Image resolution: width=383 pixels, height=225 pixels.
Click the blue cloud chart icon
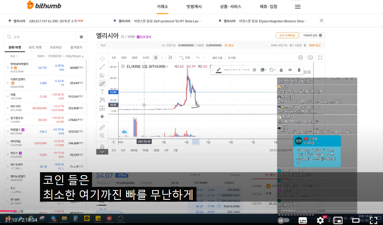point(124,132)
